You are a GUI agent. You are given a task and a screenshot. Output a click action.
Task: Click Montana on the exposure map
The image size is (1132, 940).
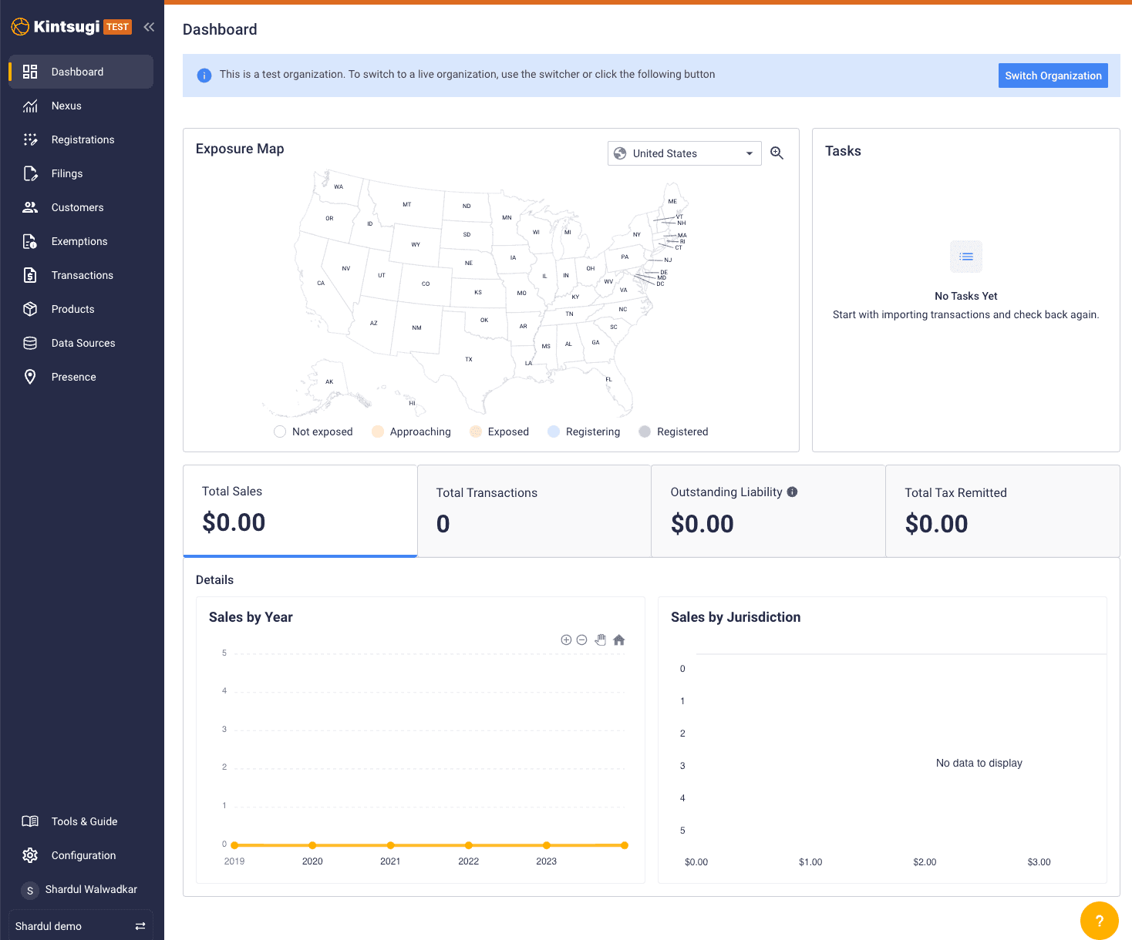coord(406,205)
